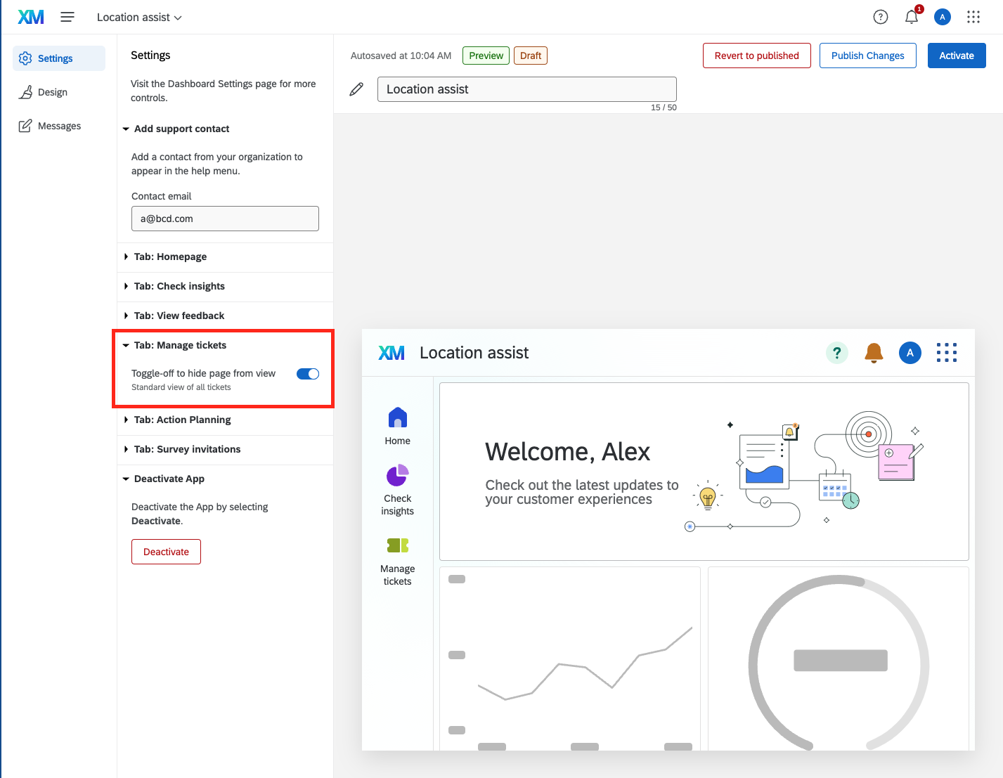Click the preview dotted grid icon
Viewport: 1003px width, 778px height.
coord(947,353)
